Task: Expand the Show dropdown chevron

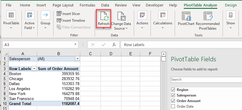Action: pyautogui.click(x=231, y=28)
